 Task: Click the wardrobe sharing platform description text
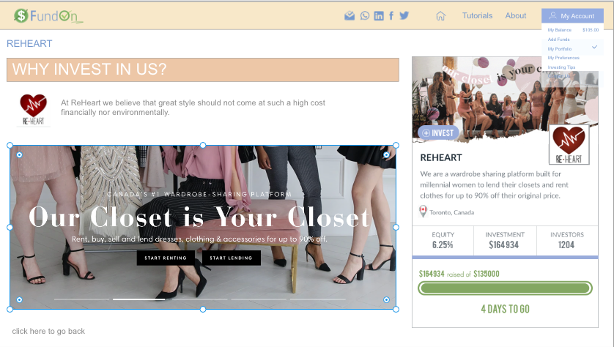point(494,184)
